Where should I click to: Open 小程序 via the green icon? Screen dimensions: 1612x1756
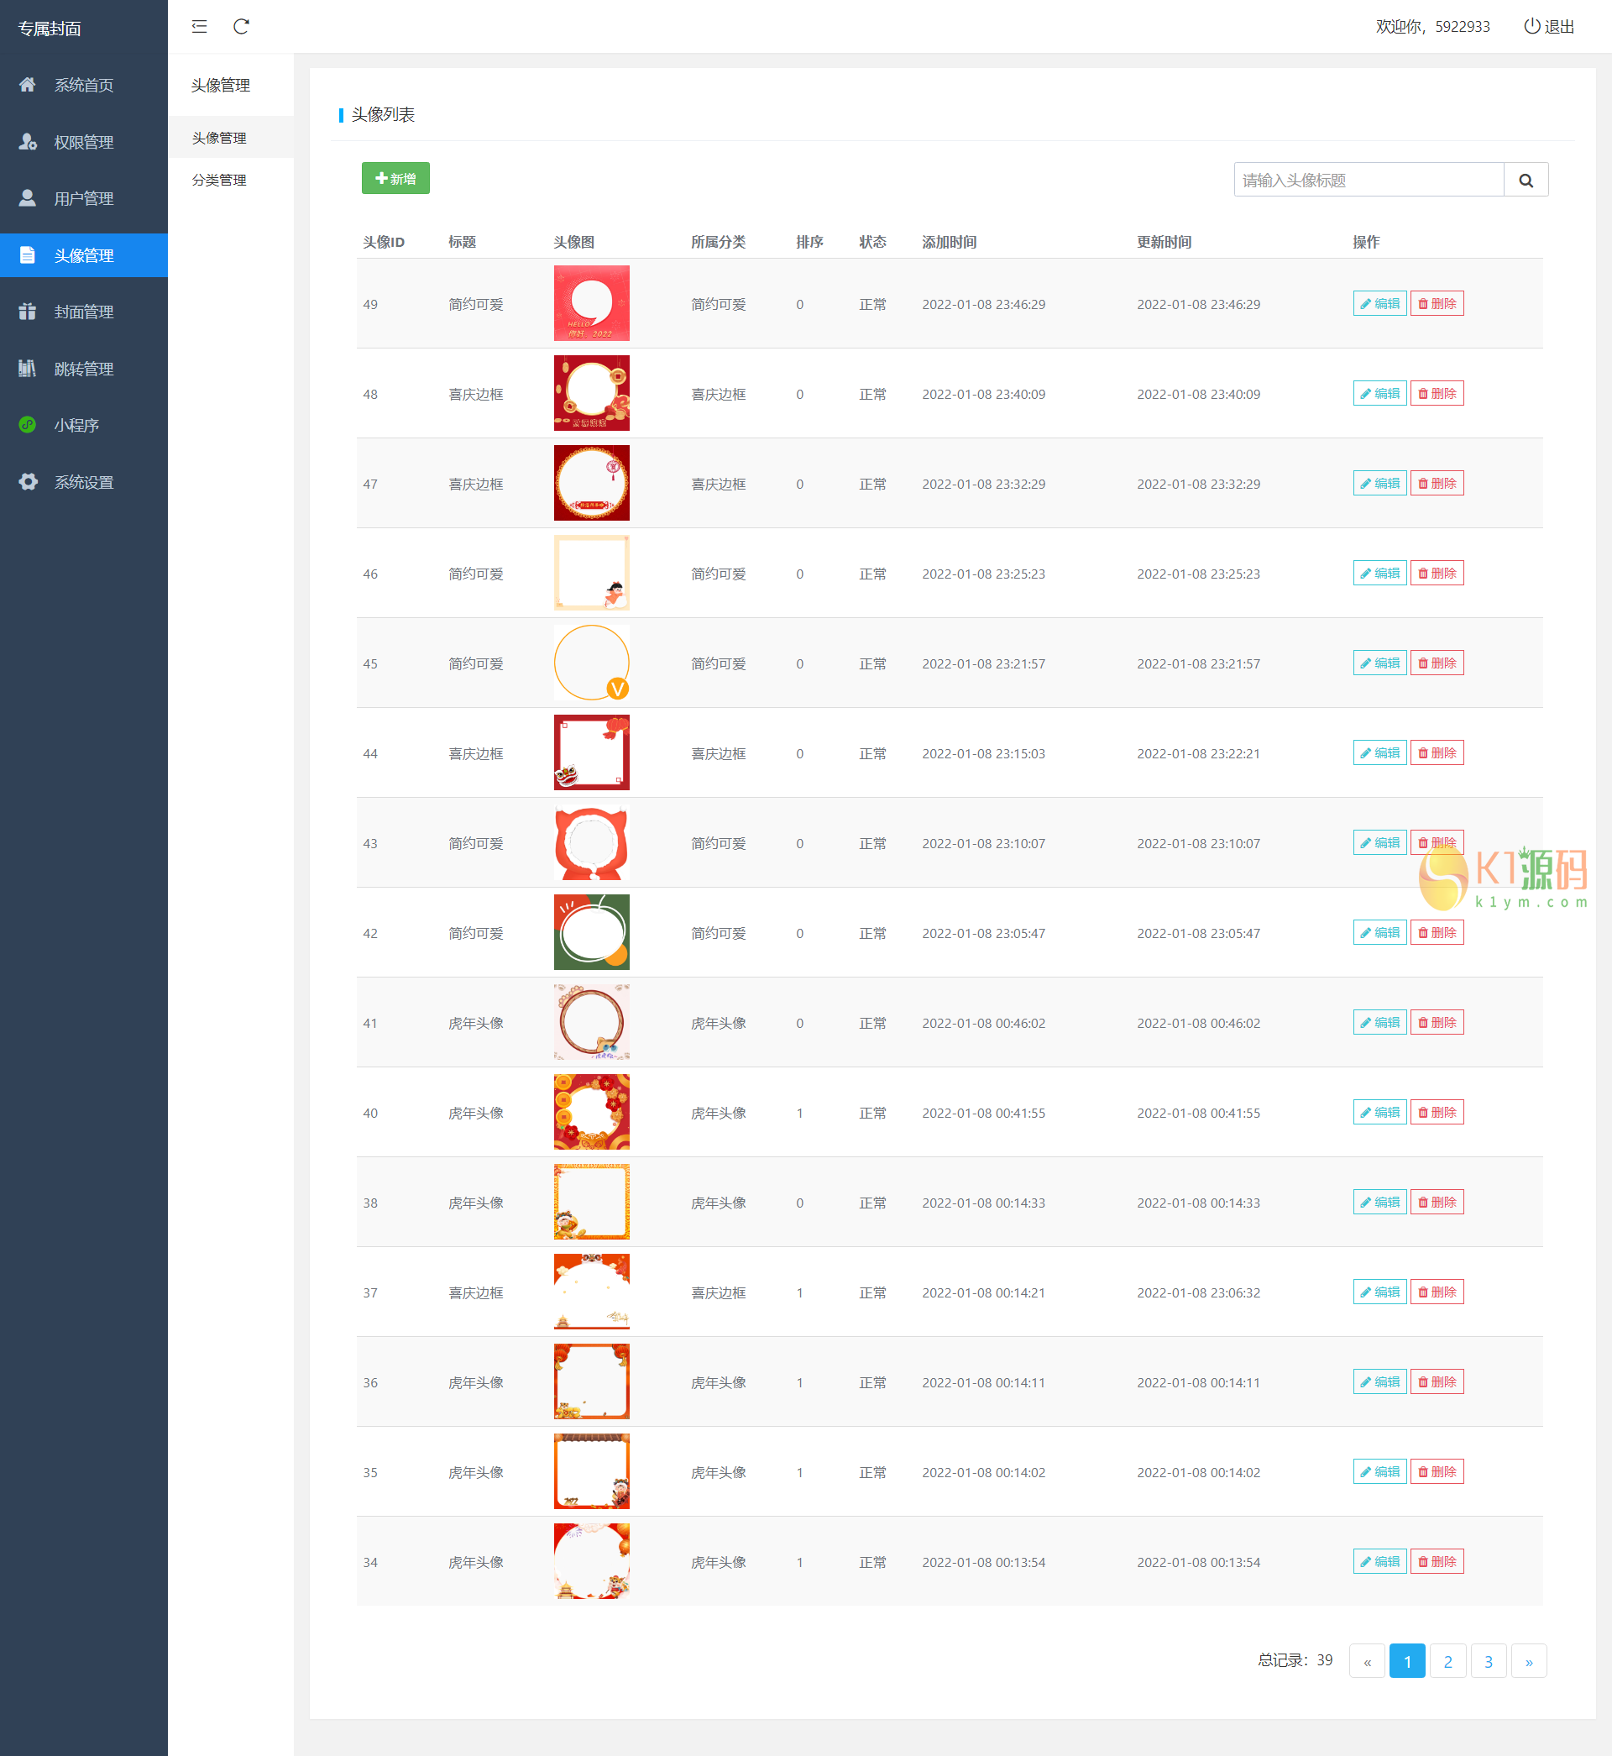click(28, 425)
